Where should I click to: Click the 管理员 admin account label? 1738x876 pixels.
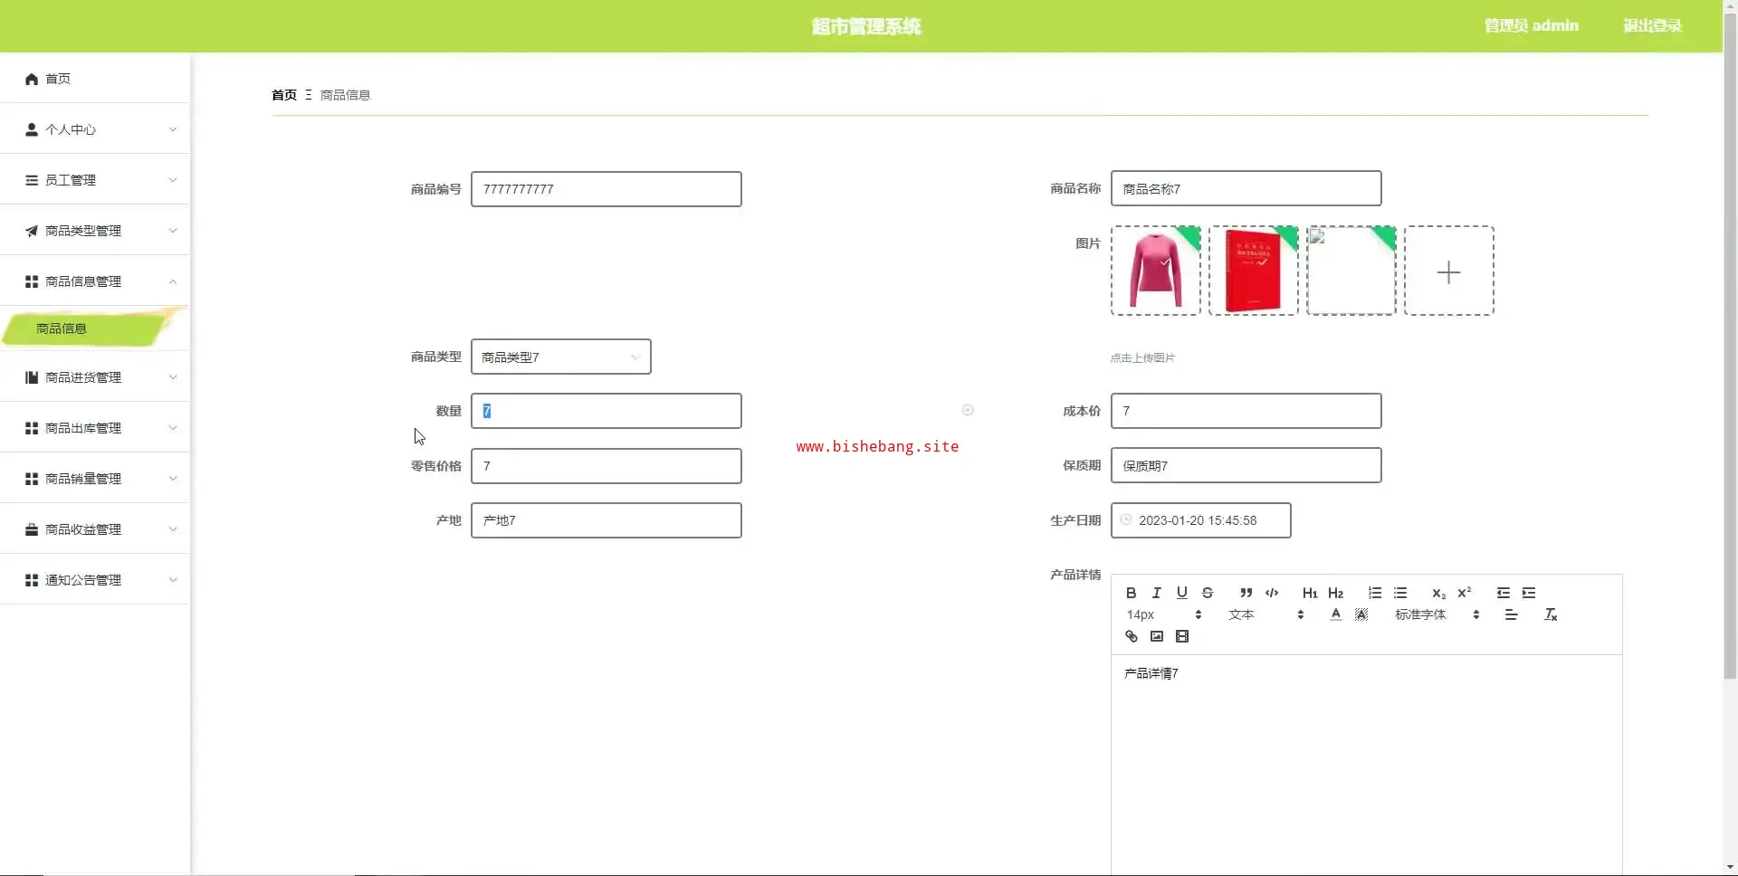point(1531,25)
